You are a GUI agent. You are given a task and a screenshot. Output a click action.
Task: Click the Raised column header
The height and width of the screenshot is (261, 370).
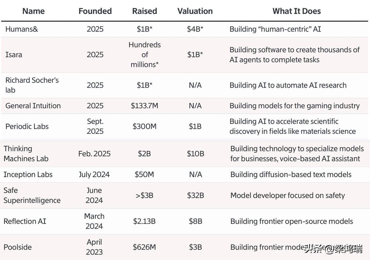pyautogui.click(x=145, y=11)
